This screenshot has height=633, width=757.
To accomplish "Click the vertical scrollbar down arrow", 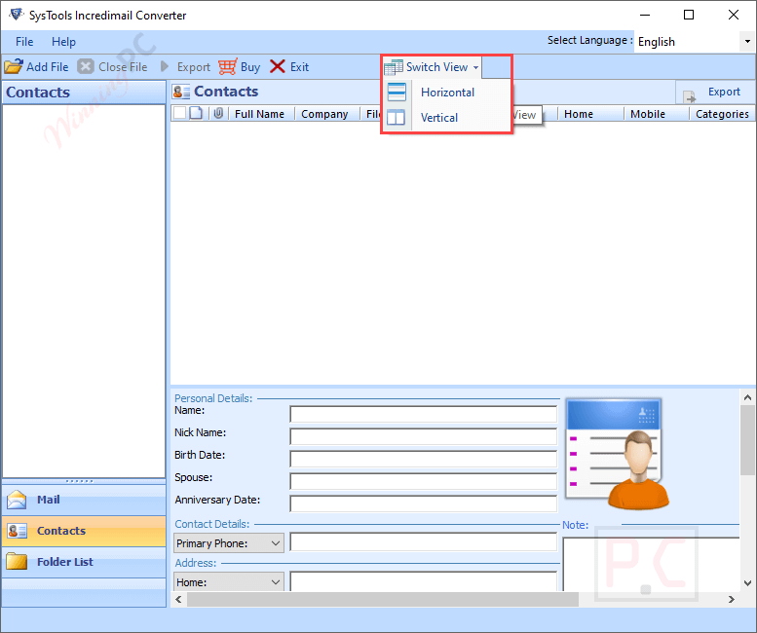I will point(747,583).
